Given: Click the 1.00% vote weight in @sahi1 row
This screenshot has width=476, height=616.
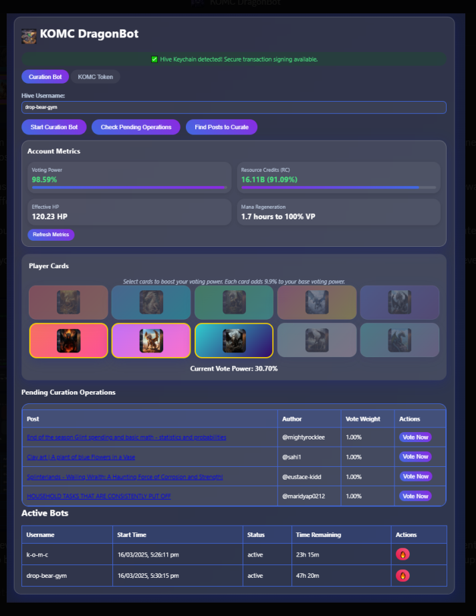Looking at the screenshot, I should [354, 457].
